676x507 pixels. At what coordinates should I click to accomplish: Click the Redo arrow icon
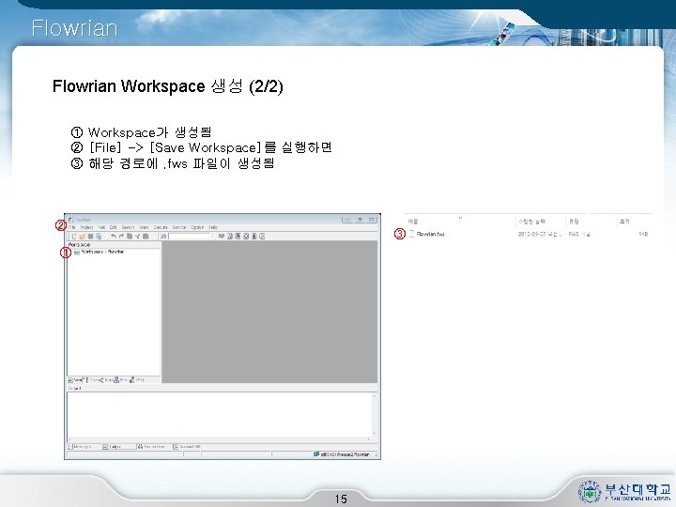[x=121, y=236]
